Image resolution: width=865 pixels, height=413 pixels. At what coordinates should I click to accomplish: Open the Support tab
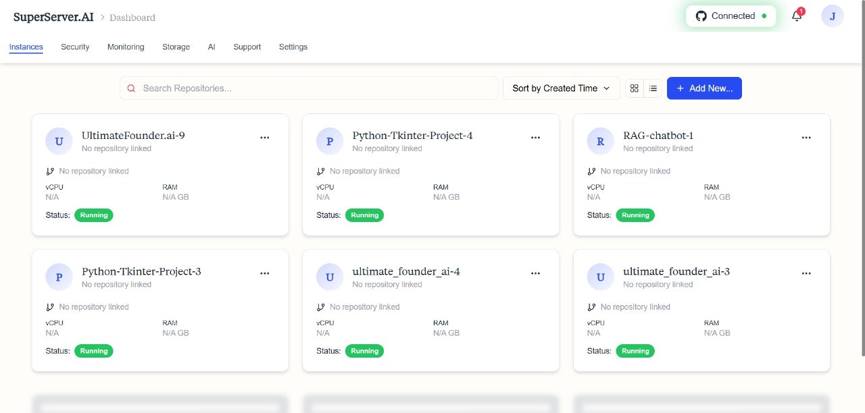(247, 47)
